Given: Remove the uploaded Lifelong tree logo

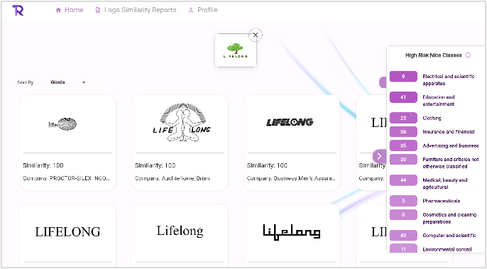Looking at the screenshot, I should click(256, 35).
